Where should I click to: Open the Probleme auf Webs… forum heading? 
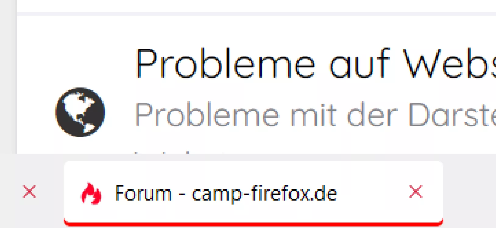coord(316,64)
